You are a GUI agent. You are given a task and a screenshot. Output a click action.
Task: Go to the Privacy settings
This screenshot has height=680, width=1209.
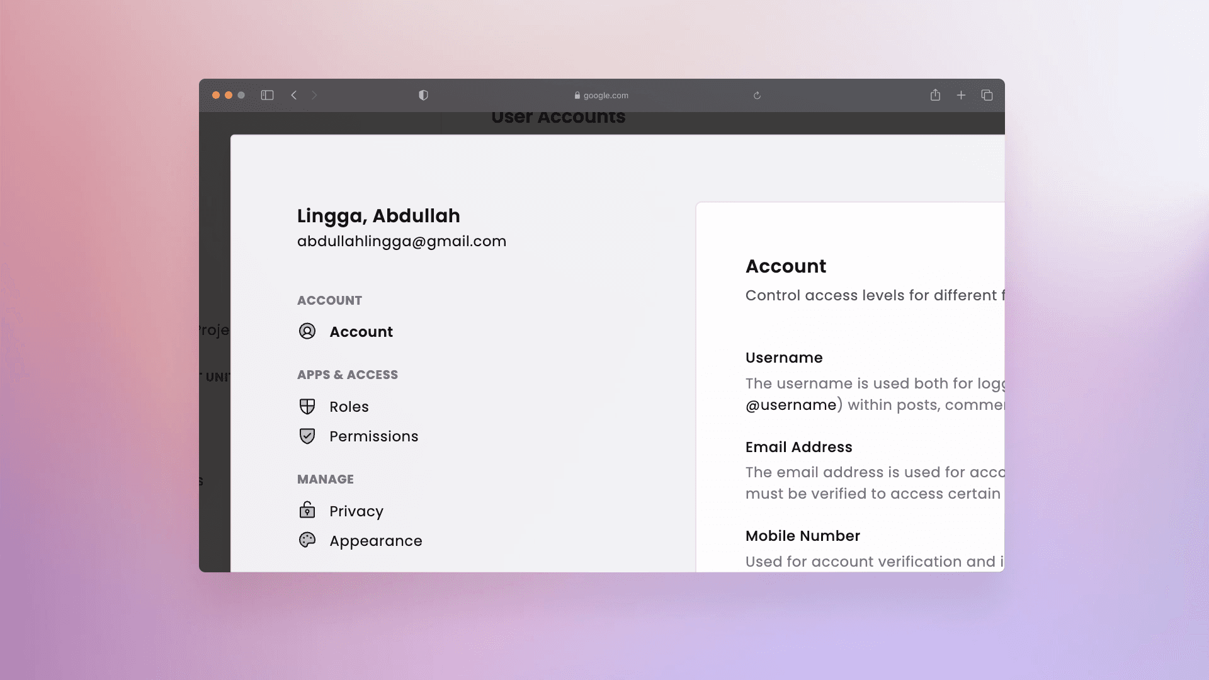(356, 511)
